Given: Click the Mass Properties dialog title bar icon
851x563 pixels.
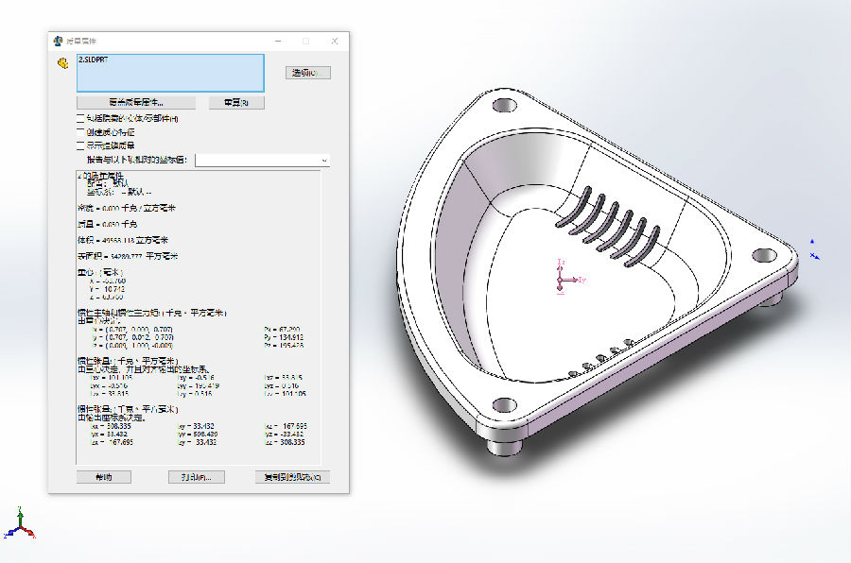Looking at the screenshot, I should coord(57,42).
